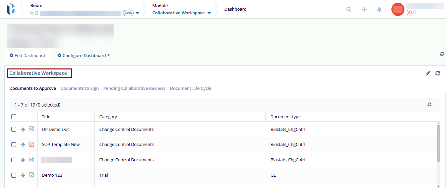The width and height of the screenshot is (446, 188).
Task: Click the plus add icon in header
Action: tap(365, 9)
